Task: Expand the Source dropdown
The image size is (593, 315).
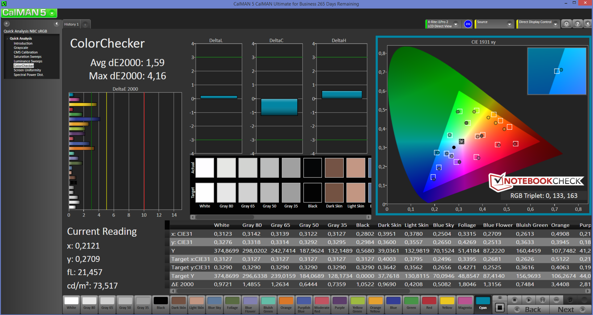Action: (x=509, y=24)
